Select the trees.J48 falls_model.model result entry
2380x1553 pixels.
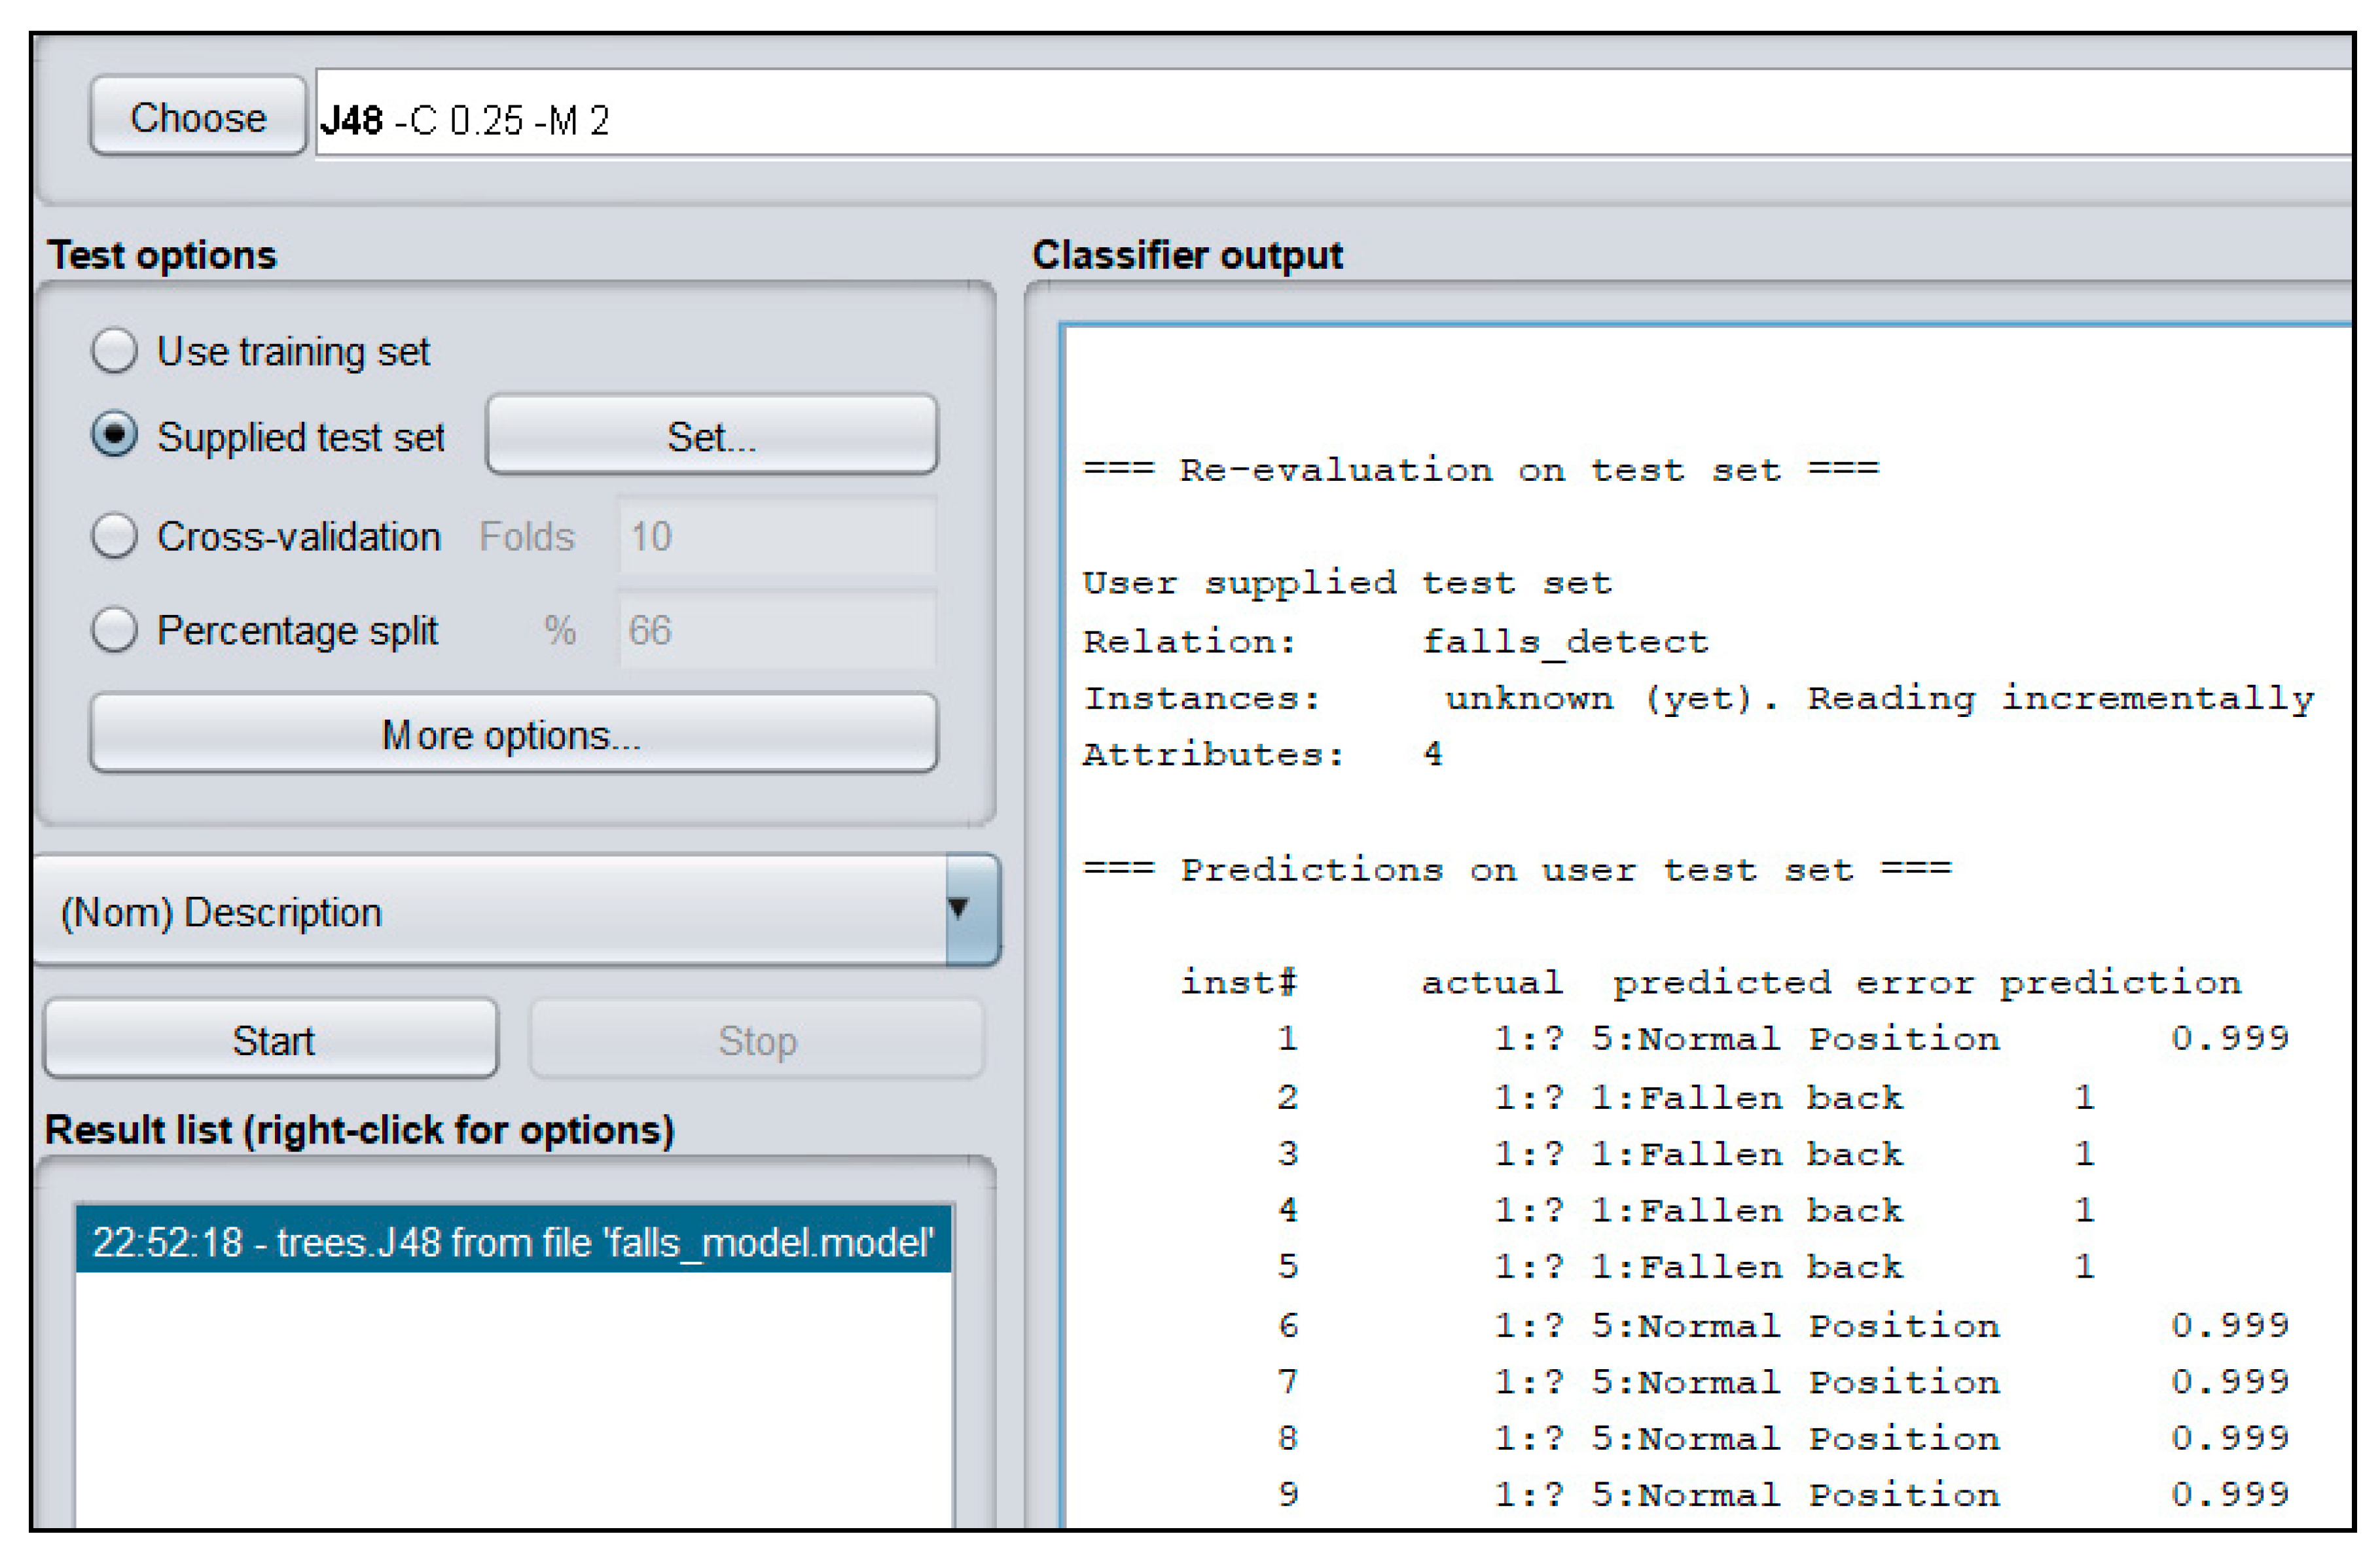pyautogui.click(x=513, y=1241)
